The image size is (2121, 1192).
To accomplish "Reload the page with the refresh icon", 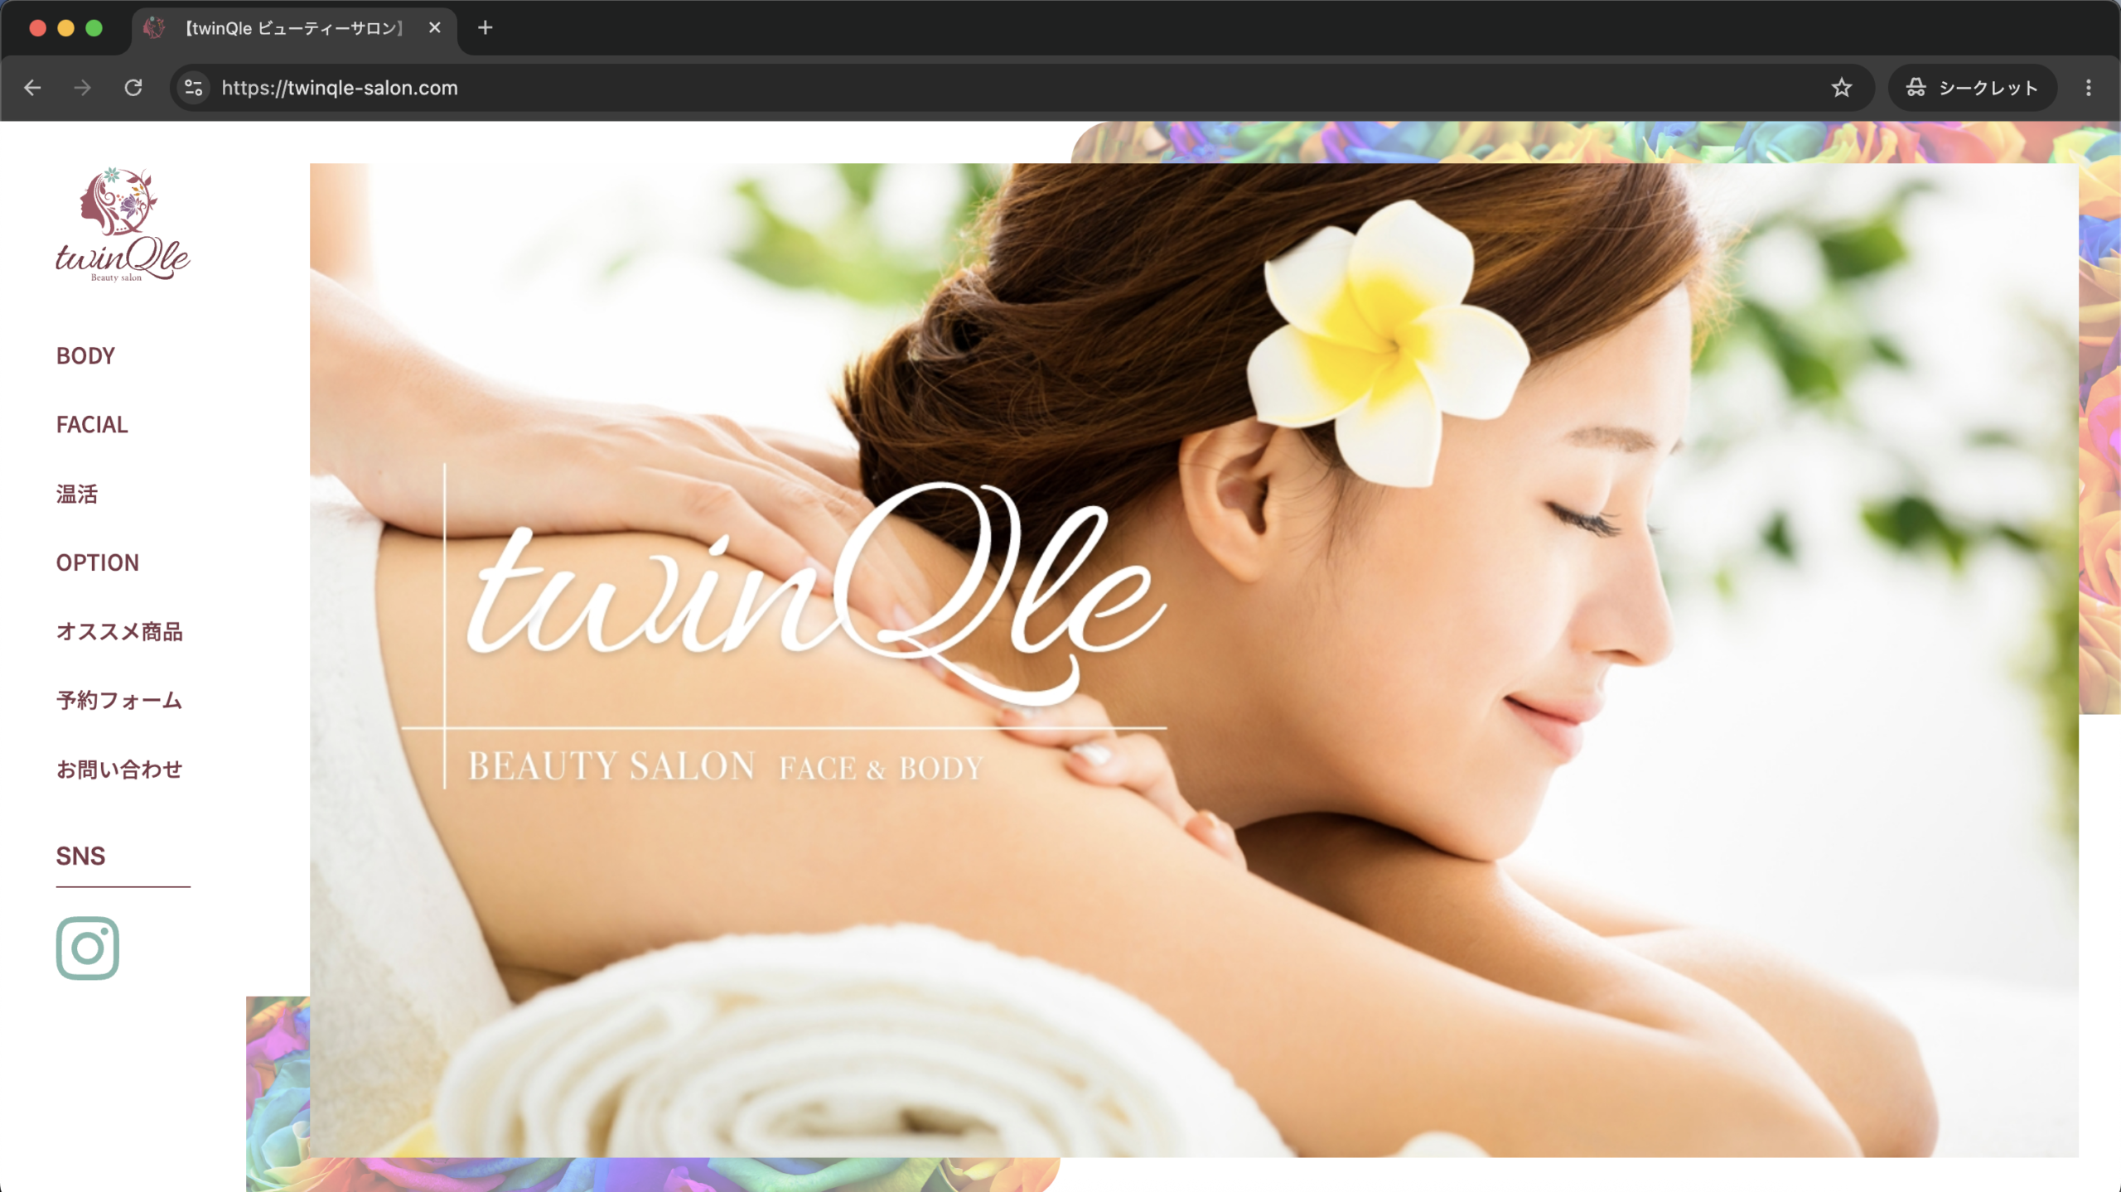I will click(133, 88).
